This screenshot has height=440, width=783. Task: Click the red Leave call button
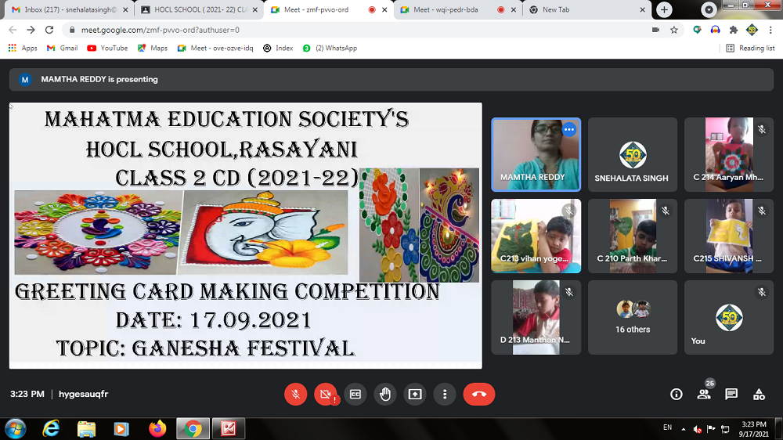coord(479,395)
